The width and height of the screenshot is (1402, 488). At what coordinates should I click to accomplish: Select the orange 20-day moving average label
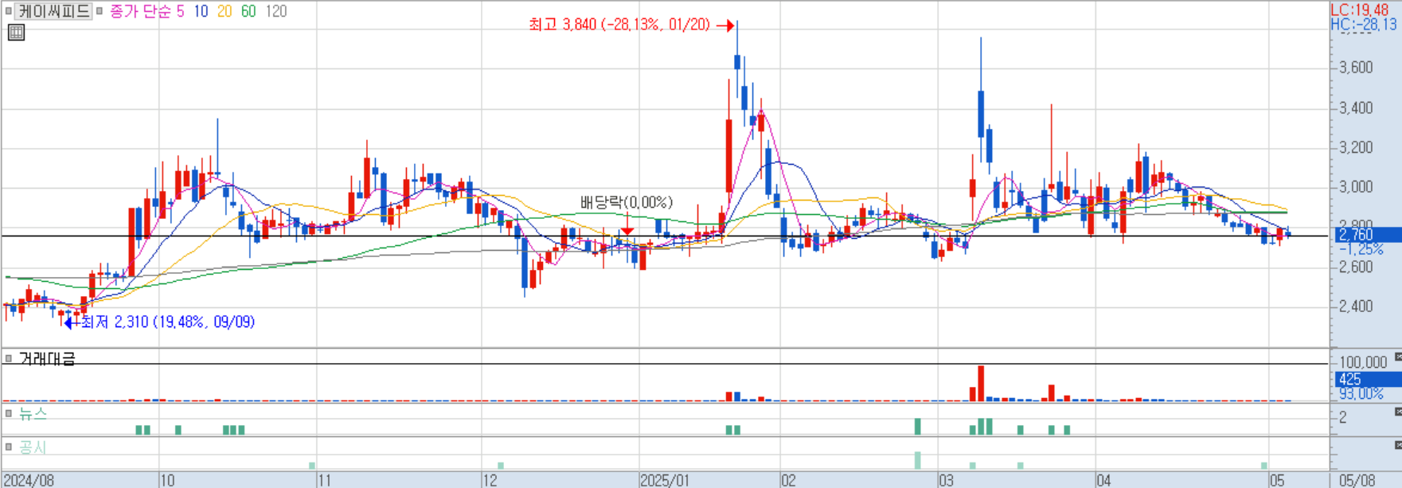(225, 11)
